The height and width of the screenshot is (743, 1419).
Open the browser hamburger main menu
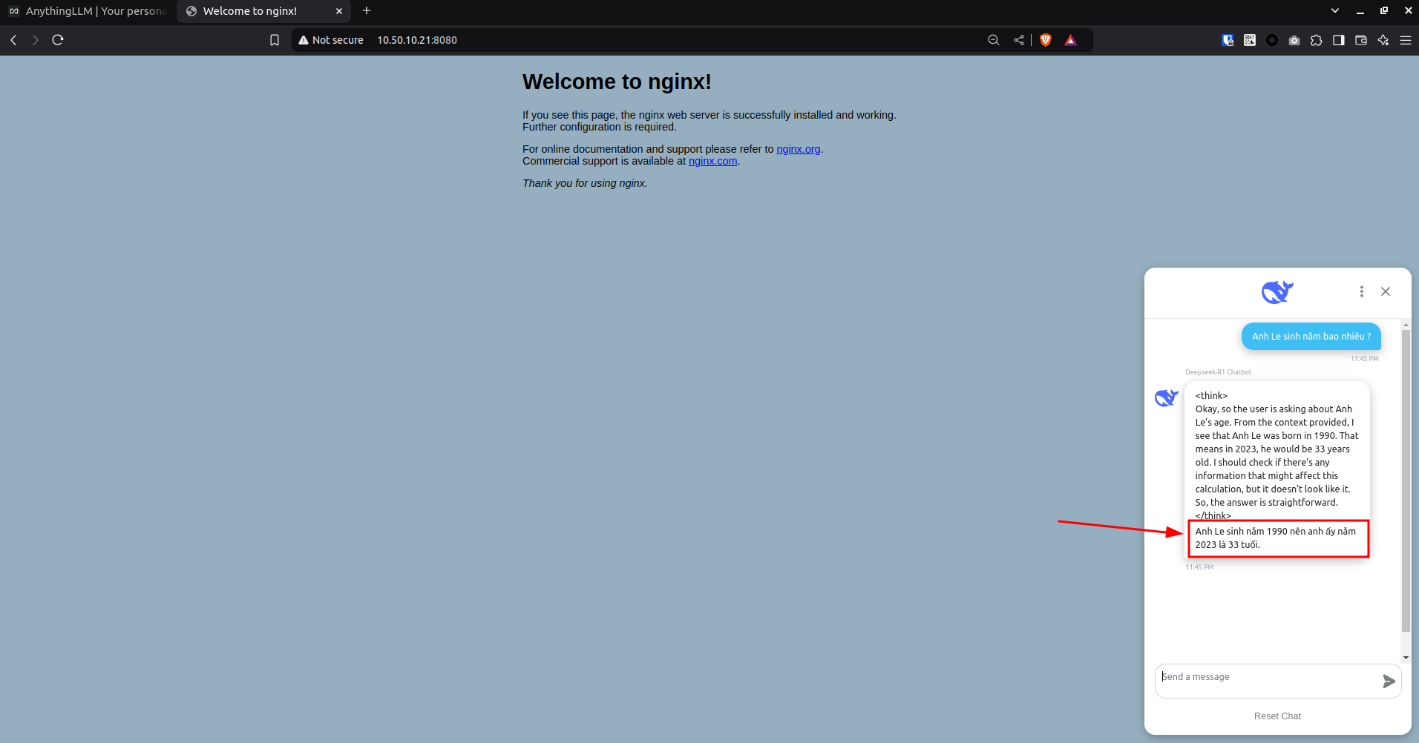tap(1406, 40)
